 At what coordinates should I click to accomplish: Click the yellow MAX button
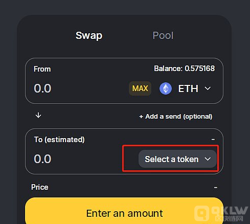[x=140, y=88]
